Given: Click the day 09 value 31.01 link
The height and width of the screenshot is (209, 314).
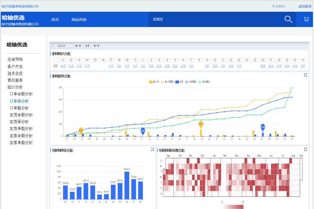Looking at the screenshot, I should pyautogui.click(x=127, y=66).
